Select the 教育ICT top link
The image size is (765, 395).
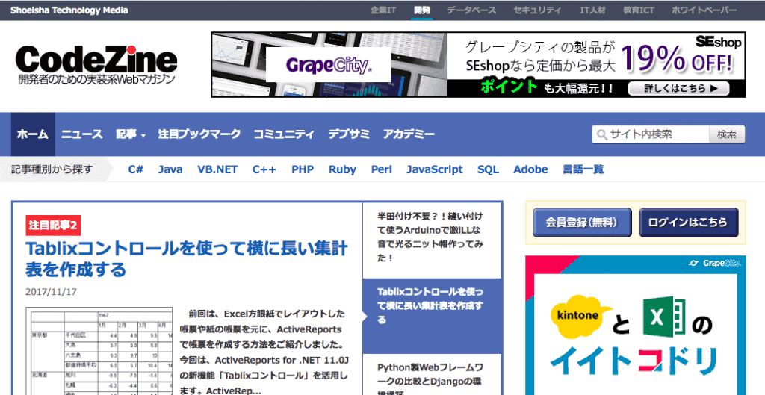(638, 10)
